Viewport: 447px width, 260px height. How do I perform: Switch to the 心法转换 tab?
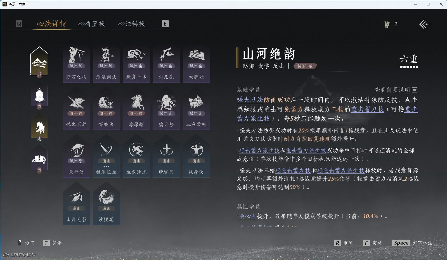click(132, 24)
